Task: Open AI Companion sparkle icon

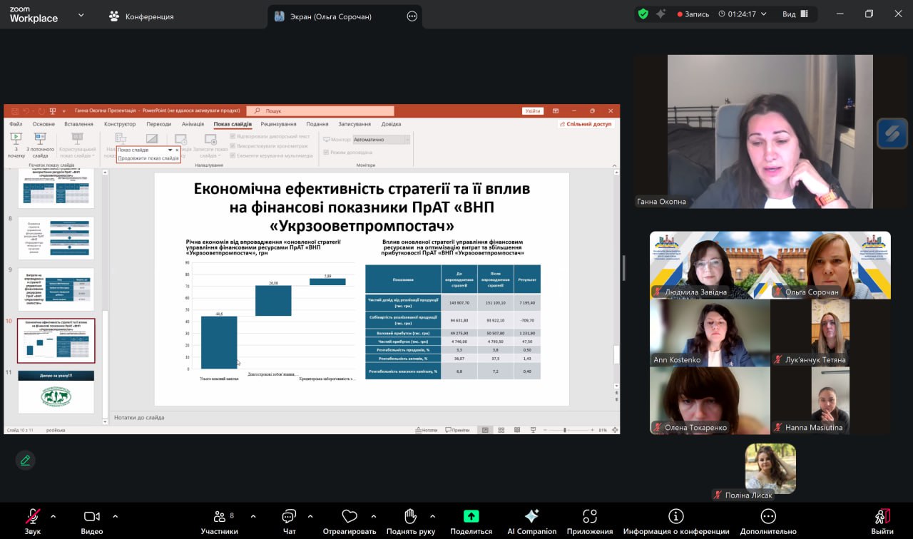Action: (531, 517)
